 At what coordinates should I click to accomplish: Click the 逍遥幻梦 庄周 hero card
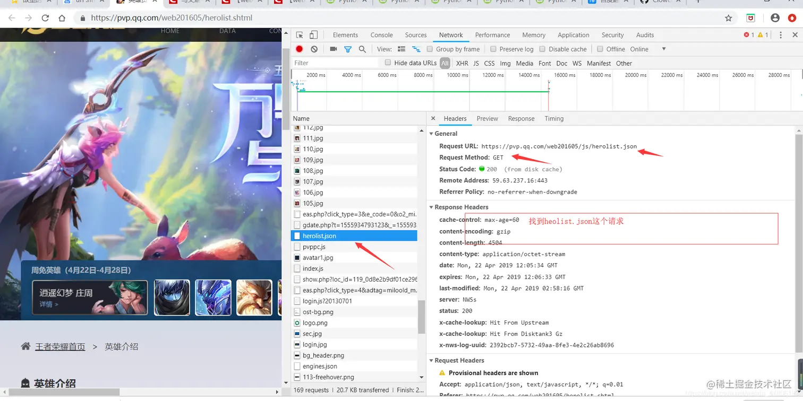click(x=90, y=298)
